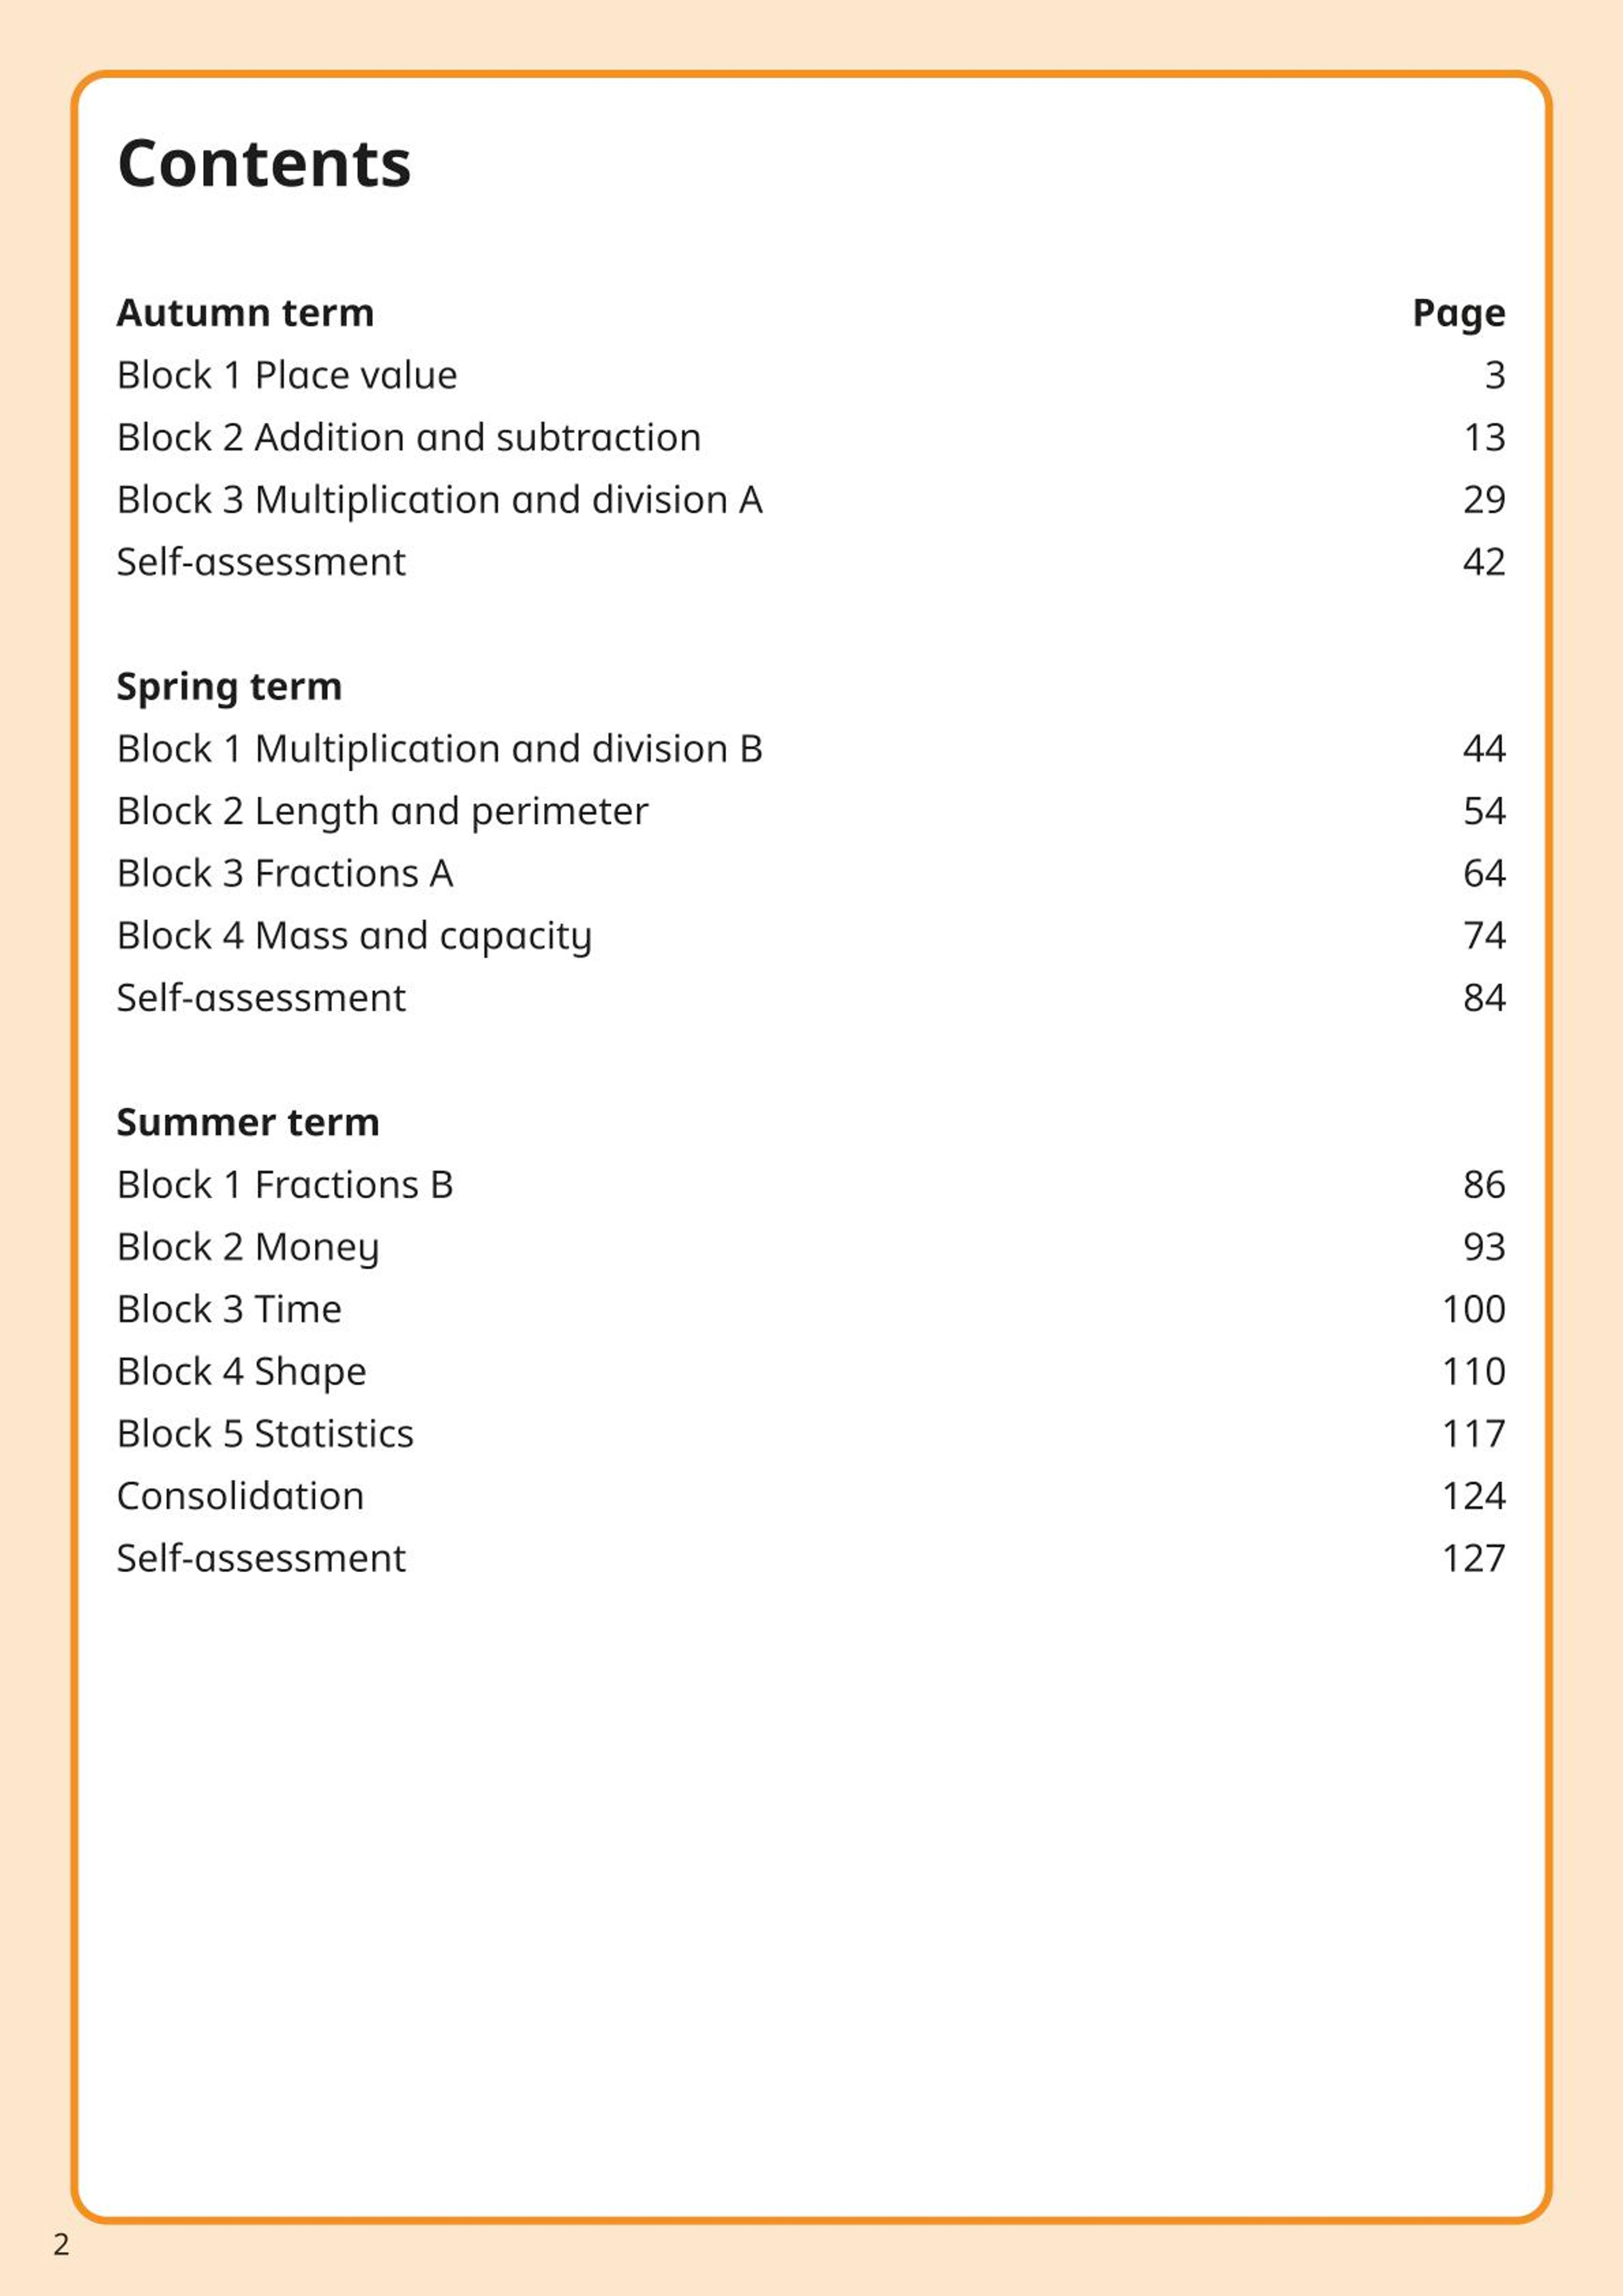Click the Autumn term heading

[245, 312]
